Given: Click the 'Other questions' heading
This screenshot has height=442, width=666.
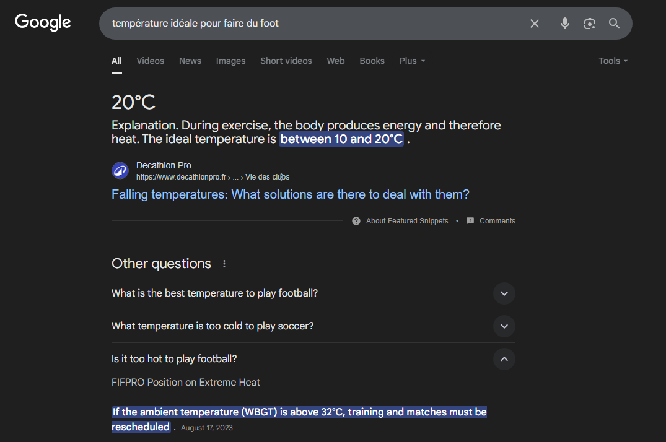Looking at the screenshot, I should (x=162, y=264).
